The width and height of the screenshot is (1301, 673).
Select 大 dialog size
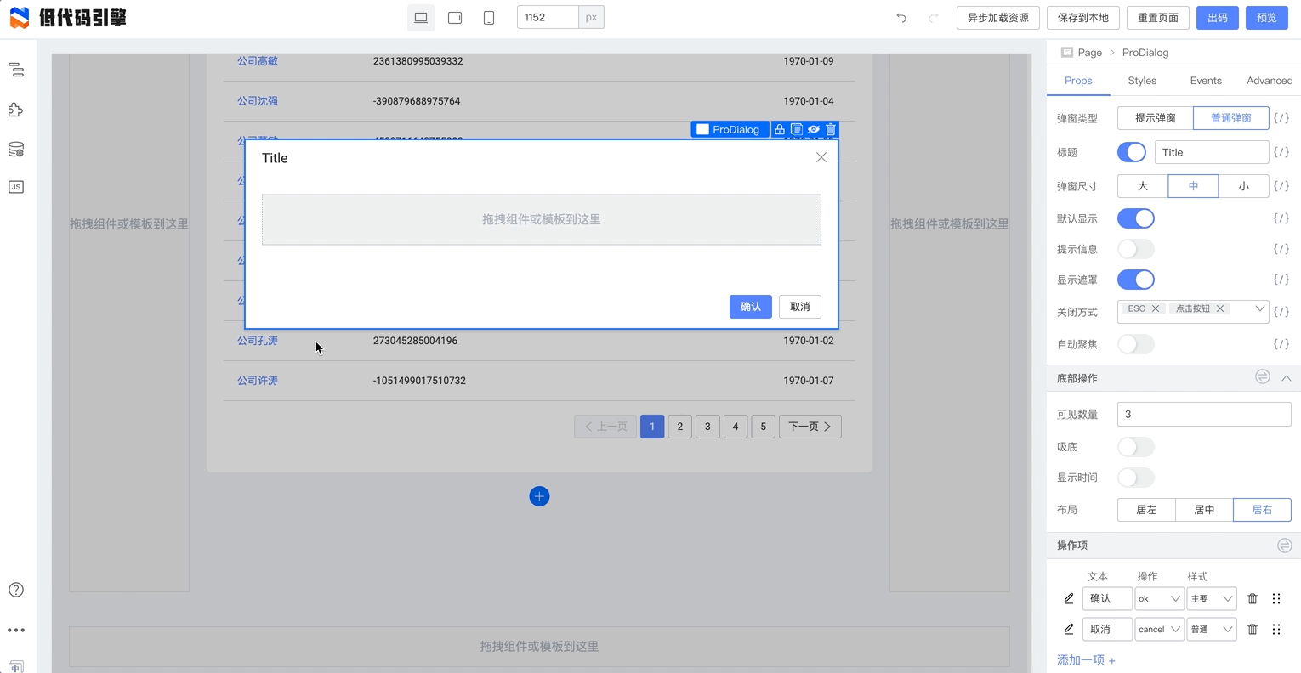(x=1143, y=186)
